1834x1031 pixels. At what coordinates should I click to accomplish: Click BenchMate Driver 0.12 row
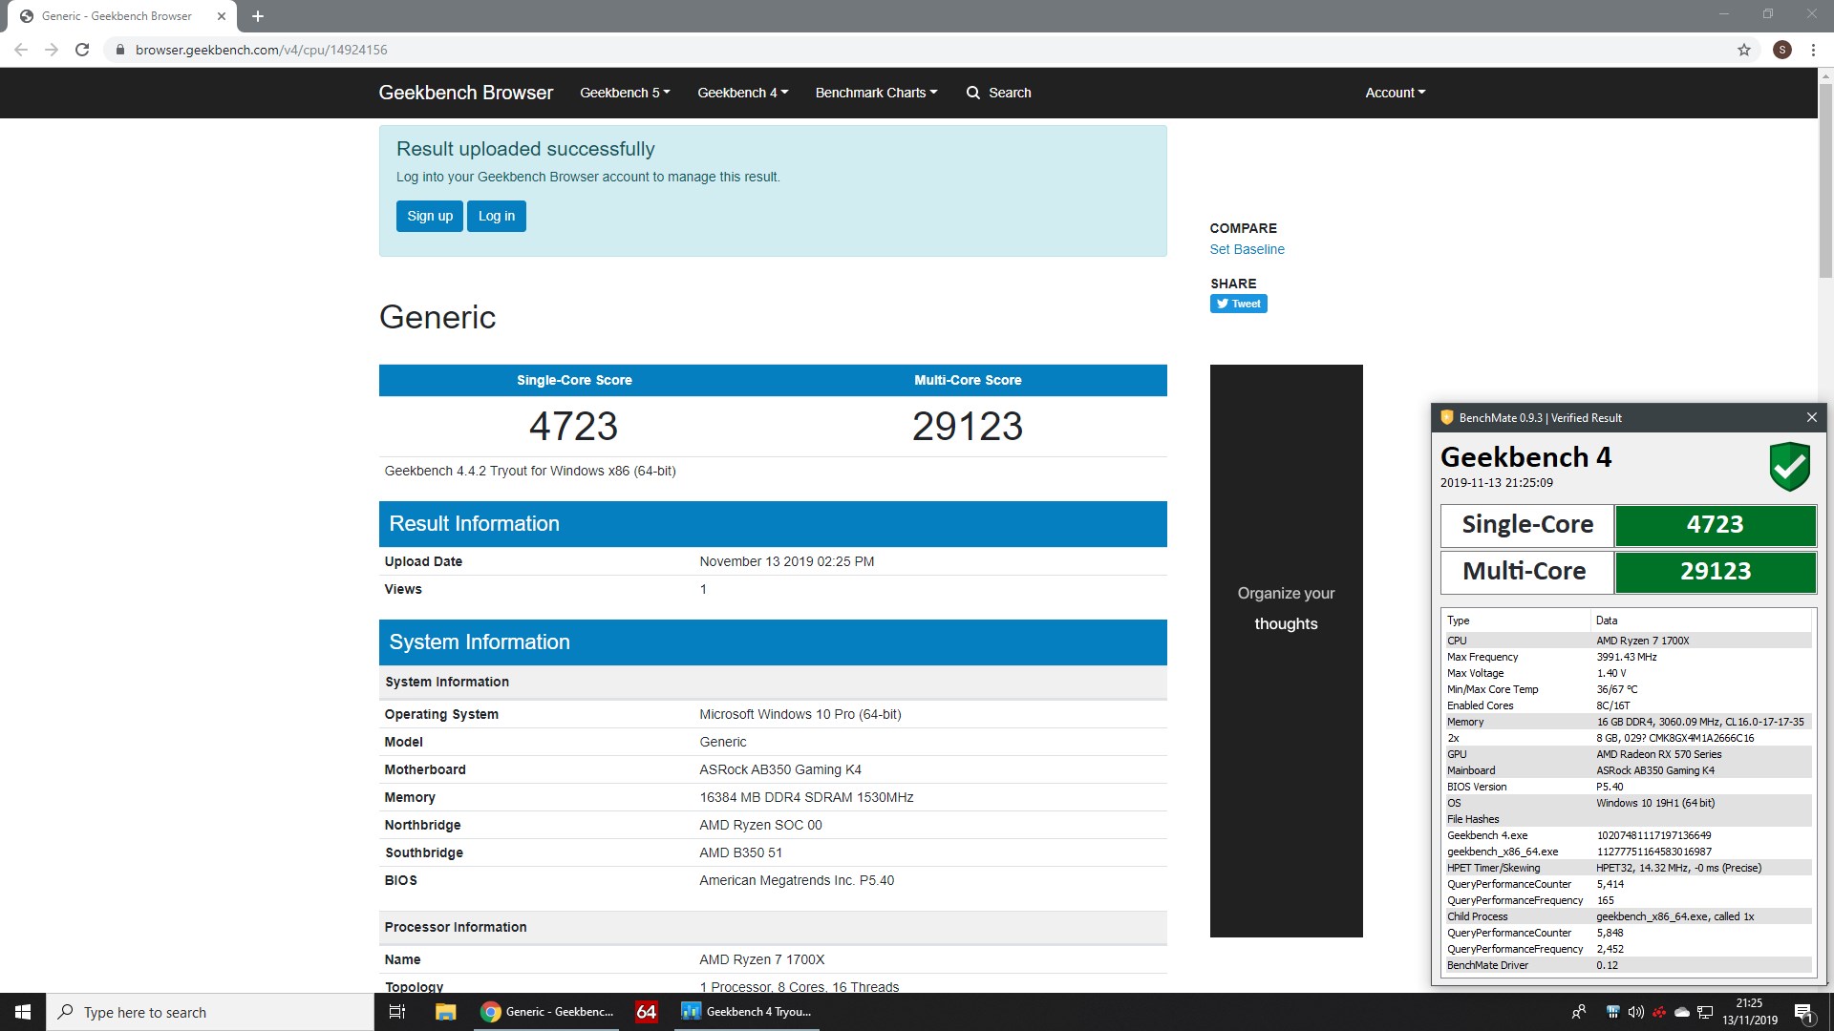[1629, 965]
